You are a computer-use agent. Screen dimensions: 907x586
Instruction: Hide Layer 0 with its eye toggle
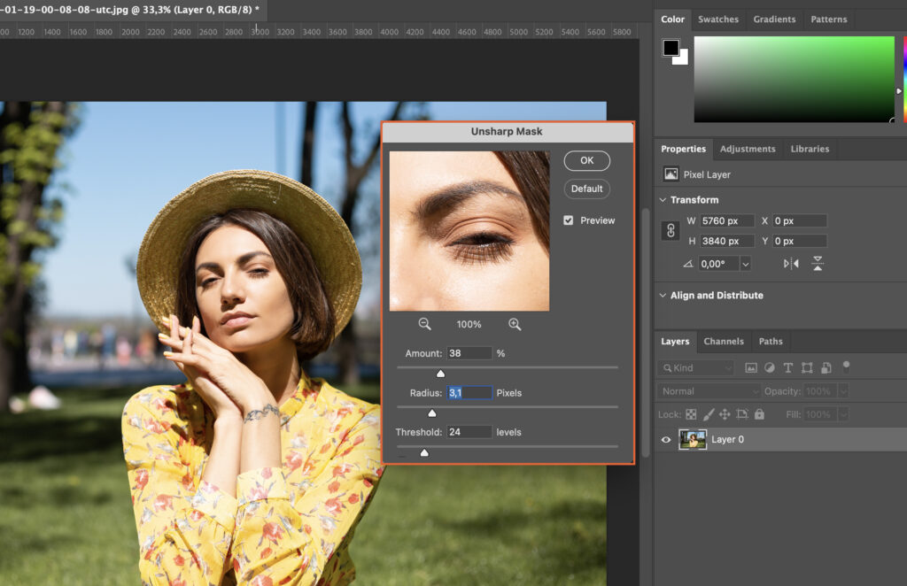[665, 439]
